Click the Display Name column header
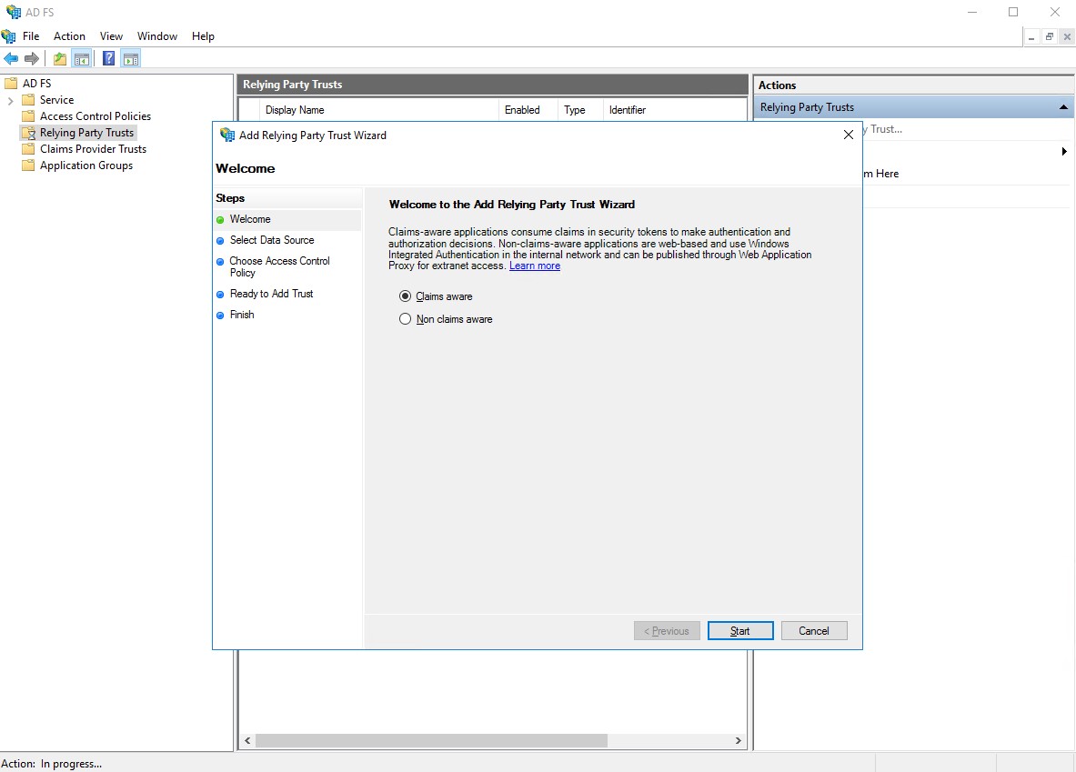This screenshot has width=1076, height=772. click(x=295, y=109)
